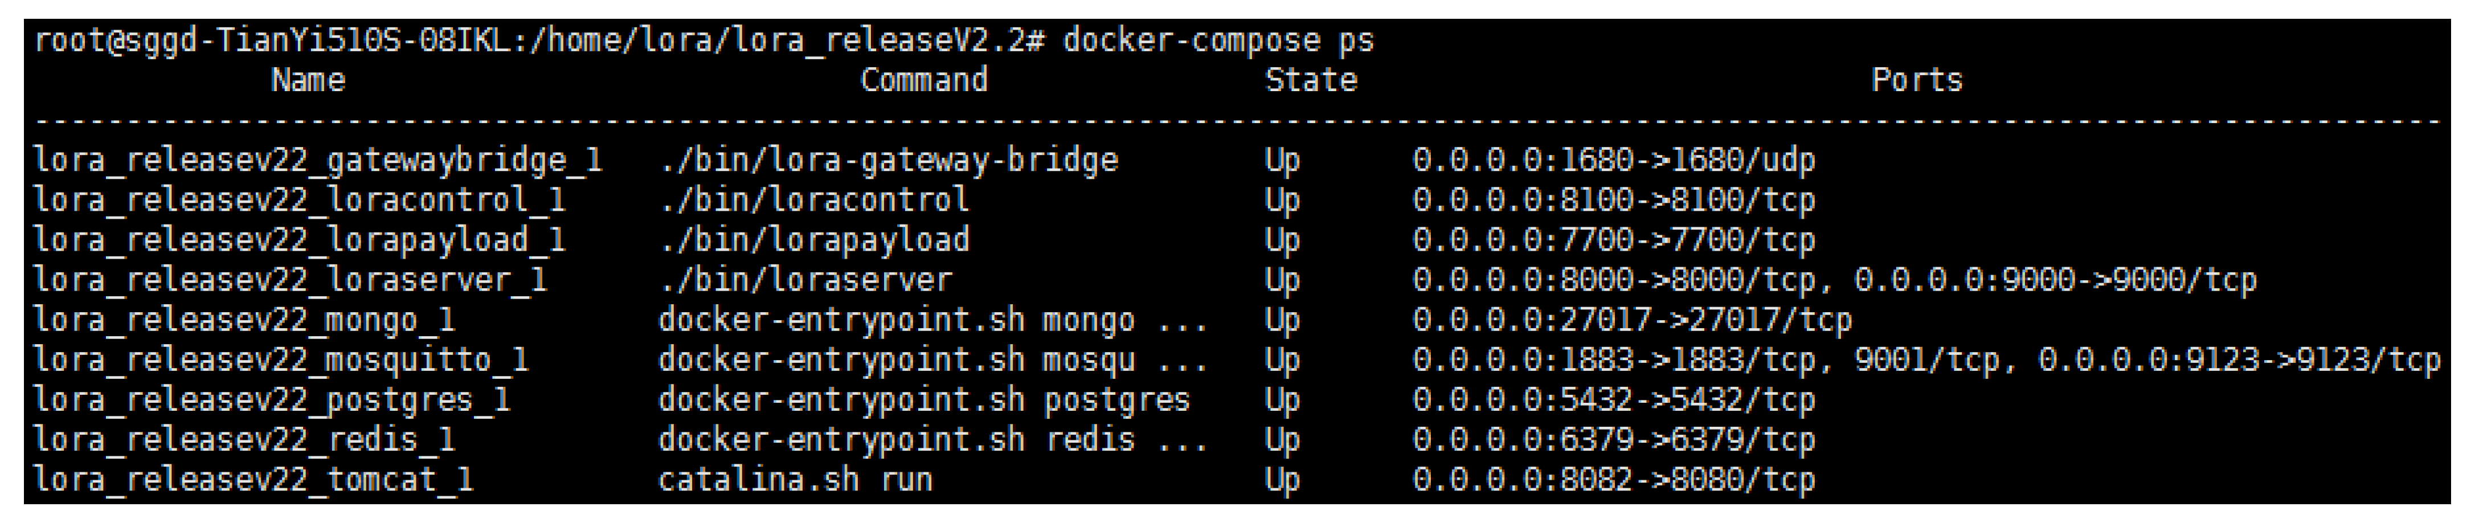
Task: Click the lora_releasev22_mosquitto_1 container name
Action: click(x=281, y=359)
